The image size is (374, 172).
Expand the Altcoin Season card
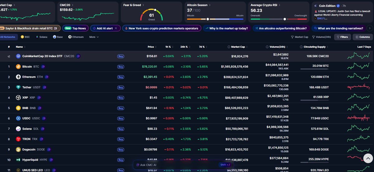point(199,5)
